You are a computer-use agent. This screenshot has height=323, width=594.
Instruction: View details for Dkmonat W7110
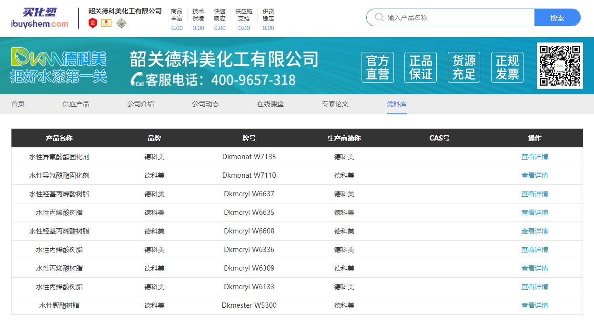(x=535, y=175)
